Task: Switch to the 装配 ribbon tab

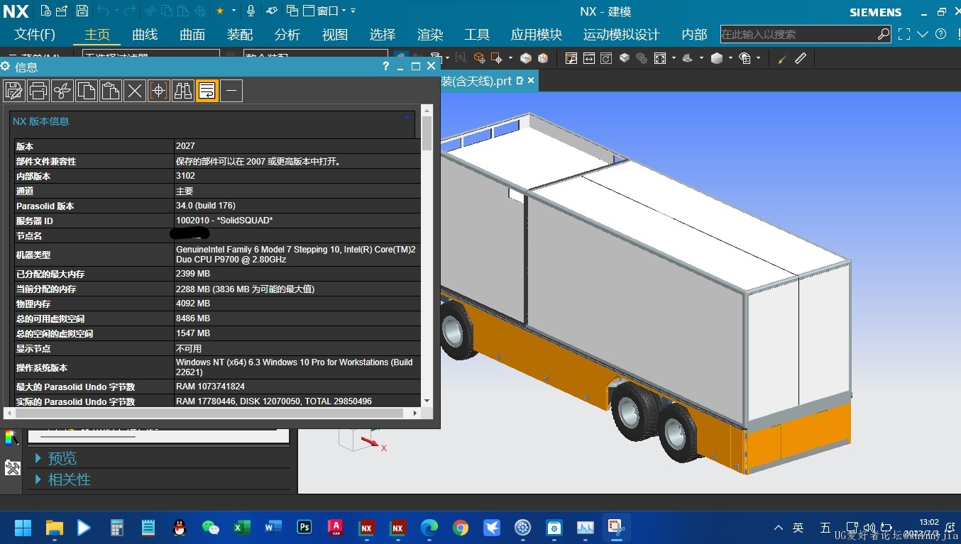Action: tap(240, 35)
